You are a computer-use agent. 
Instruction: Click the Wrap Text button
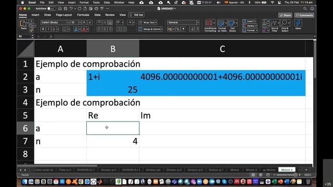pyautogui.click(x=147, y=22)
